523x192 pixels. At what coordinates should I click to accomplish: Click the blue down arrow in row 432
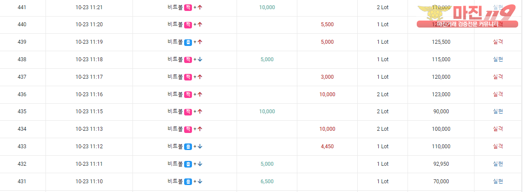(200, 164)
